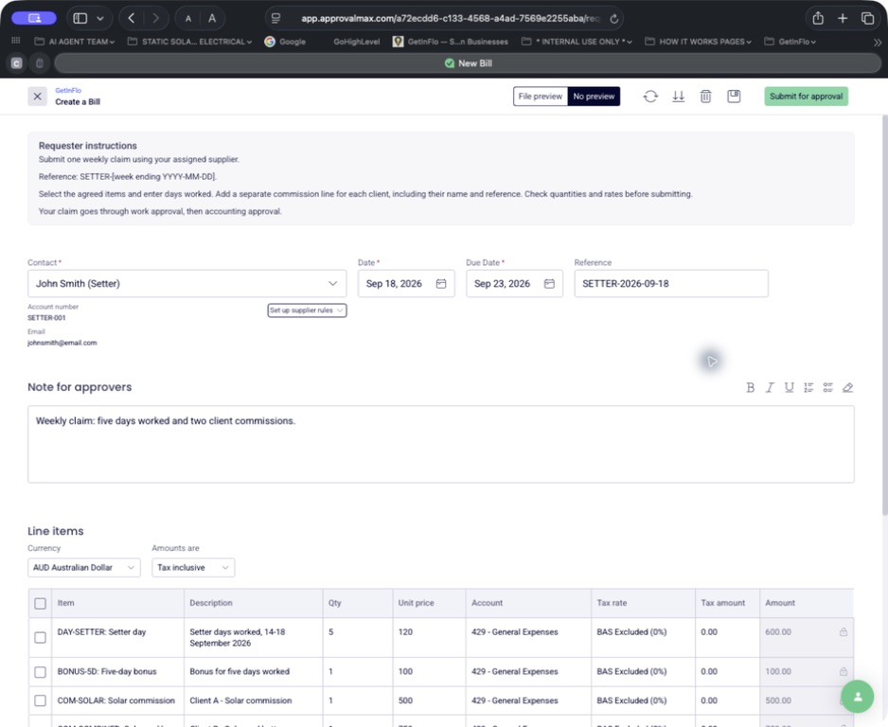Show more bookmarks with double chevron
The height and width of the screenshot is (727, 888).
pyautogui.click(x=877, y=42)
